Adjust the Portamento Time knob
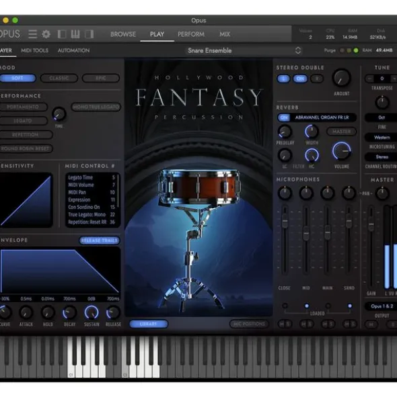This screenshot has width=397, height=397. click(x=59, y=114)
